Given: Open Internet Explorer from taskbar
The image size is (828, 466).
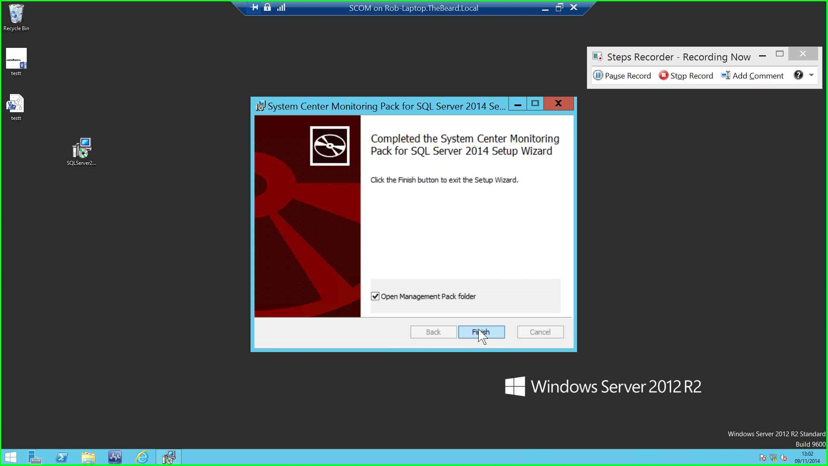Looking at the screenshot, I should point(142,457).
